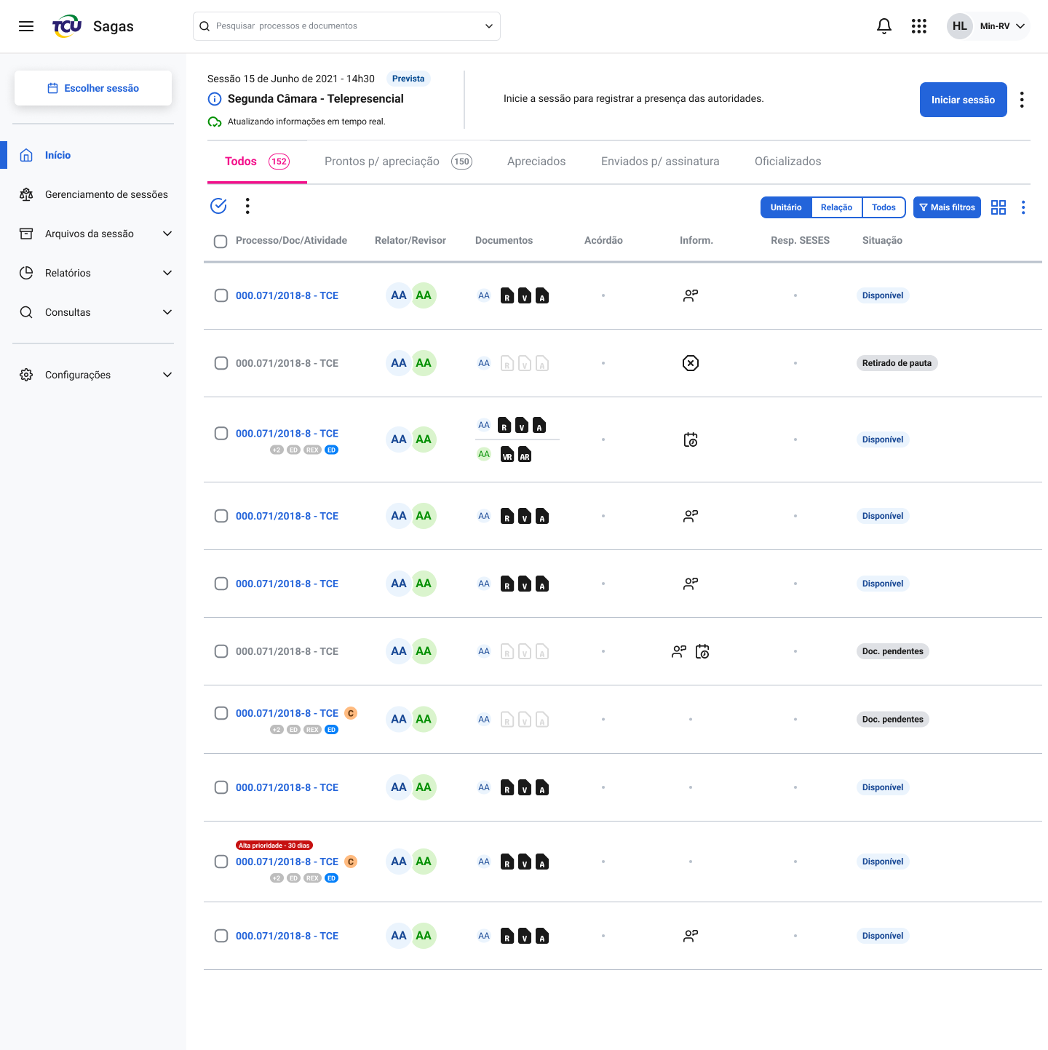This screenshot has width=1048, height=1050.
Task: Switch to grid view layout
Action: point(999,207)
